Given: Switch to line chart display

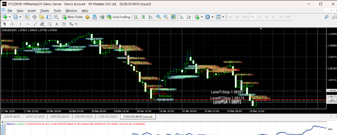Looking at the screenshot, I should point(151,17).
